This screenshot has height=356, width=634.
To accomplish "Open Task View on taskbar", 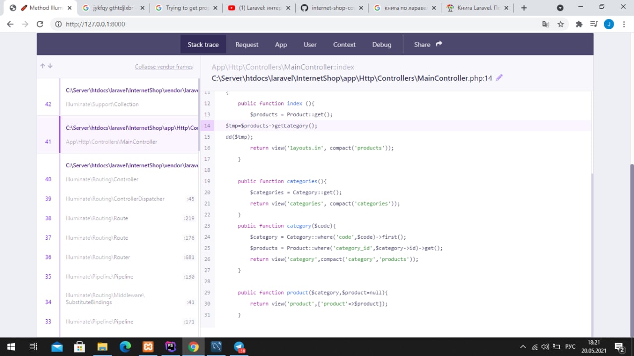I will (x=33, y=347).
